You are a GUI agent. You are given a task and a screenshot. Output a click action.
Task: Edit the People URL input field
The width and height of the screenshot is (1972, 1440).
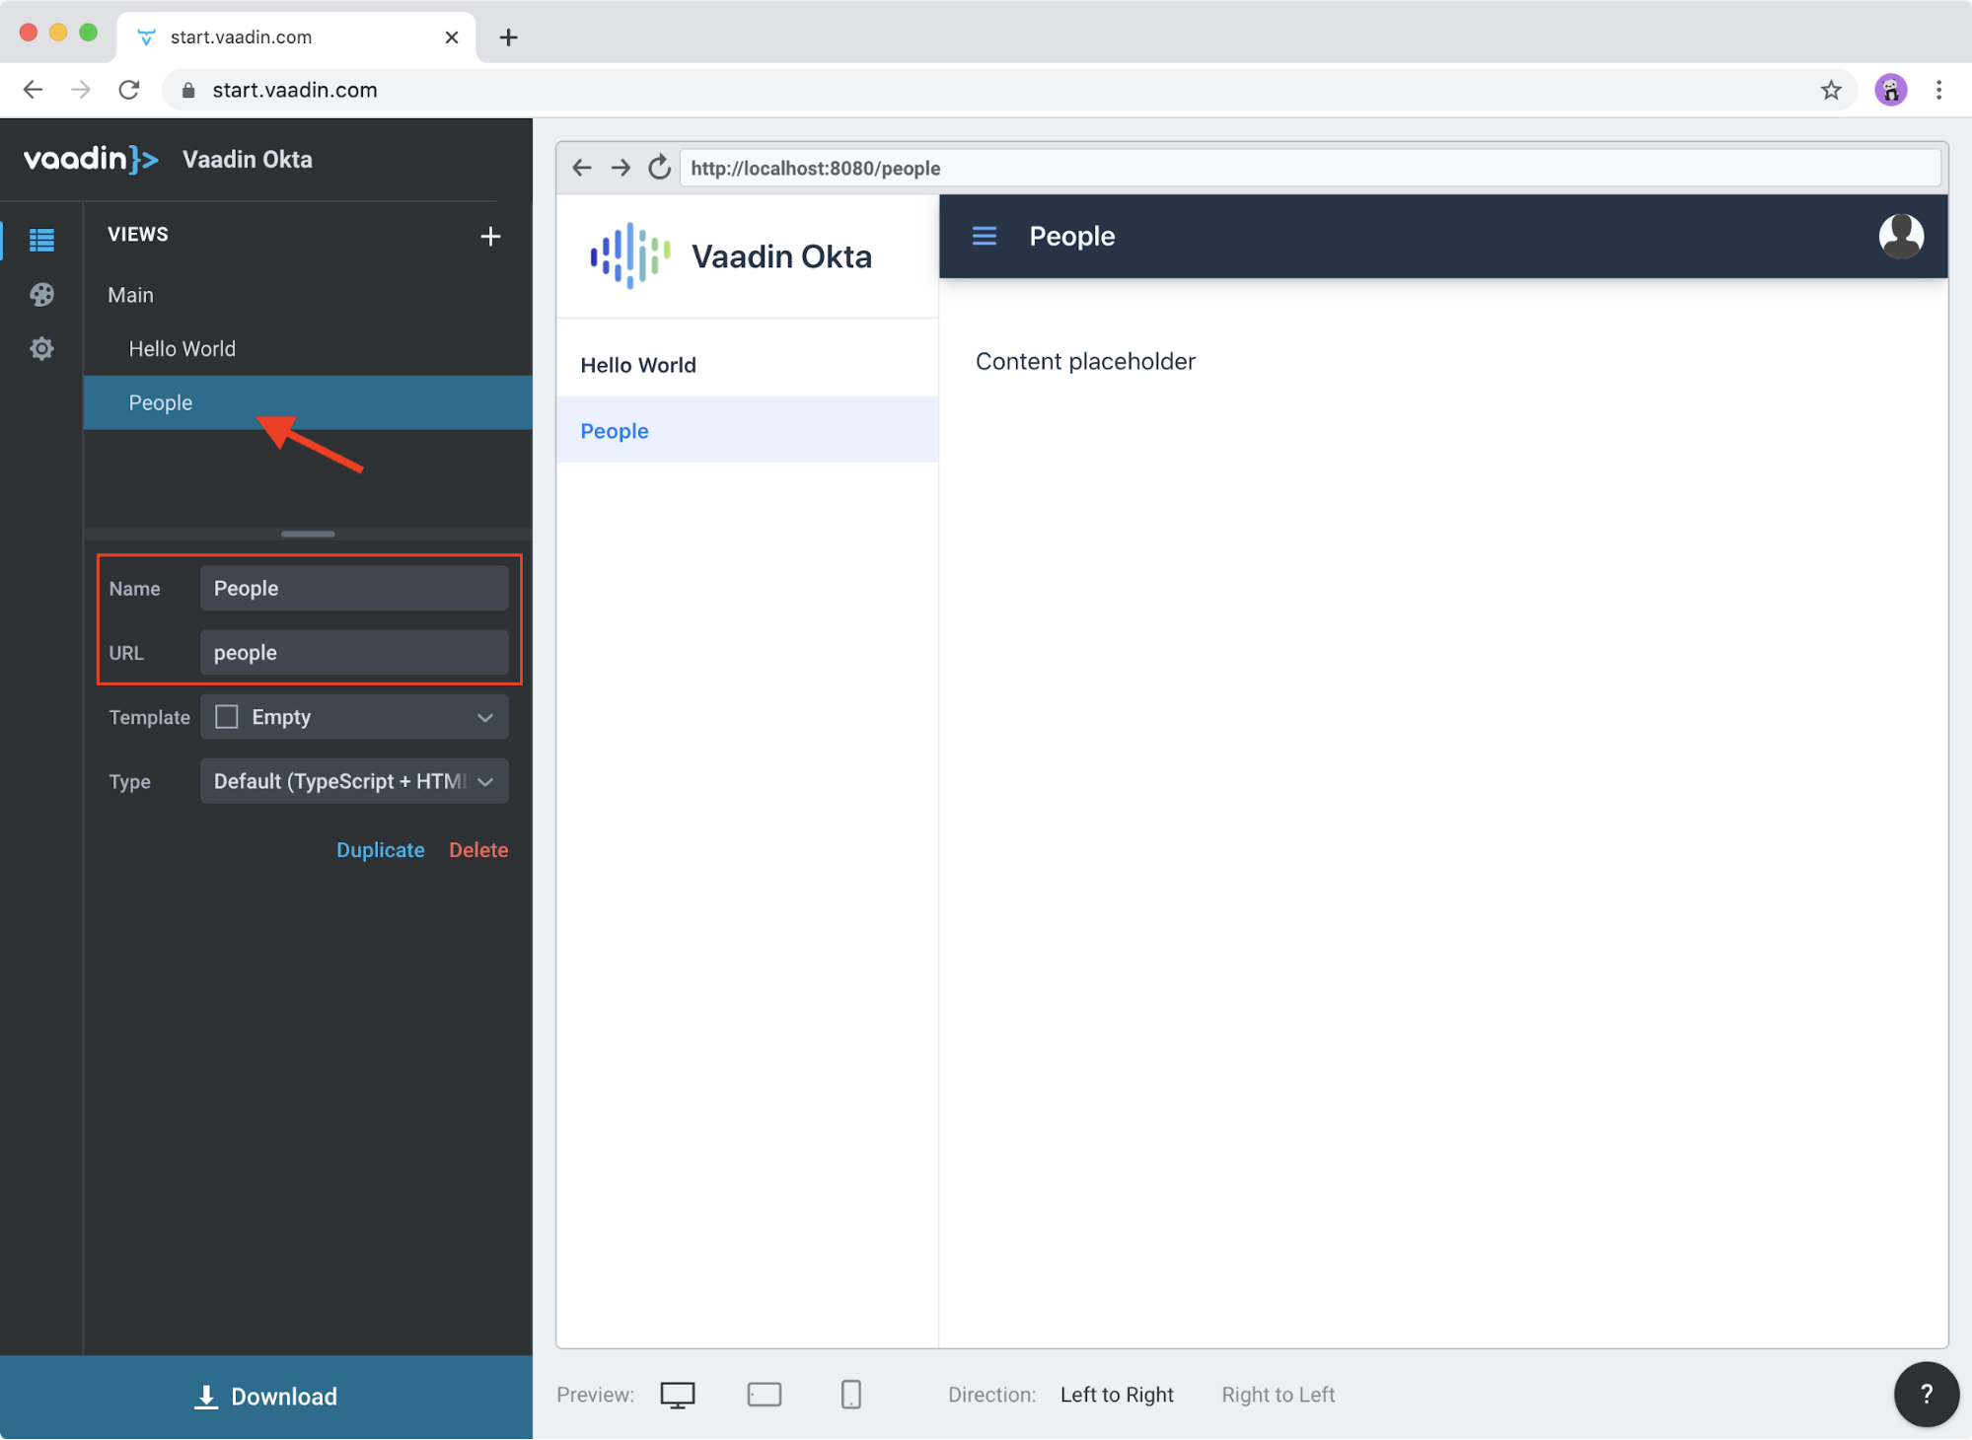(354, 652)
